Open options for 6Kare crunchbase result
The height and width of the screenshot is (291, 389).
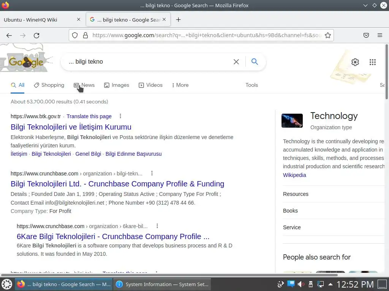click(x=157, y=226)
